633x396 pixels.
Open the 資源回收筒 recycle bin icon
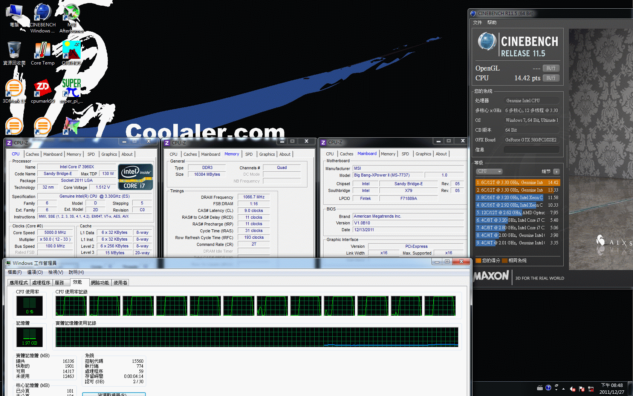coord(14,53)
